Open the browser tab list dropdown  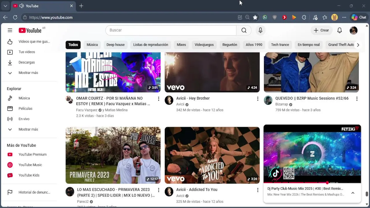[x=5, y=6]
